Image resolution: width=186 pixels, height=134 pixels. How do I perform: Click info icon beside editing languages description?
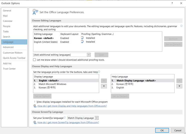[x=181, y=26]
